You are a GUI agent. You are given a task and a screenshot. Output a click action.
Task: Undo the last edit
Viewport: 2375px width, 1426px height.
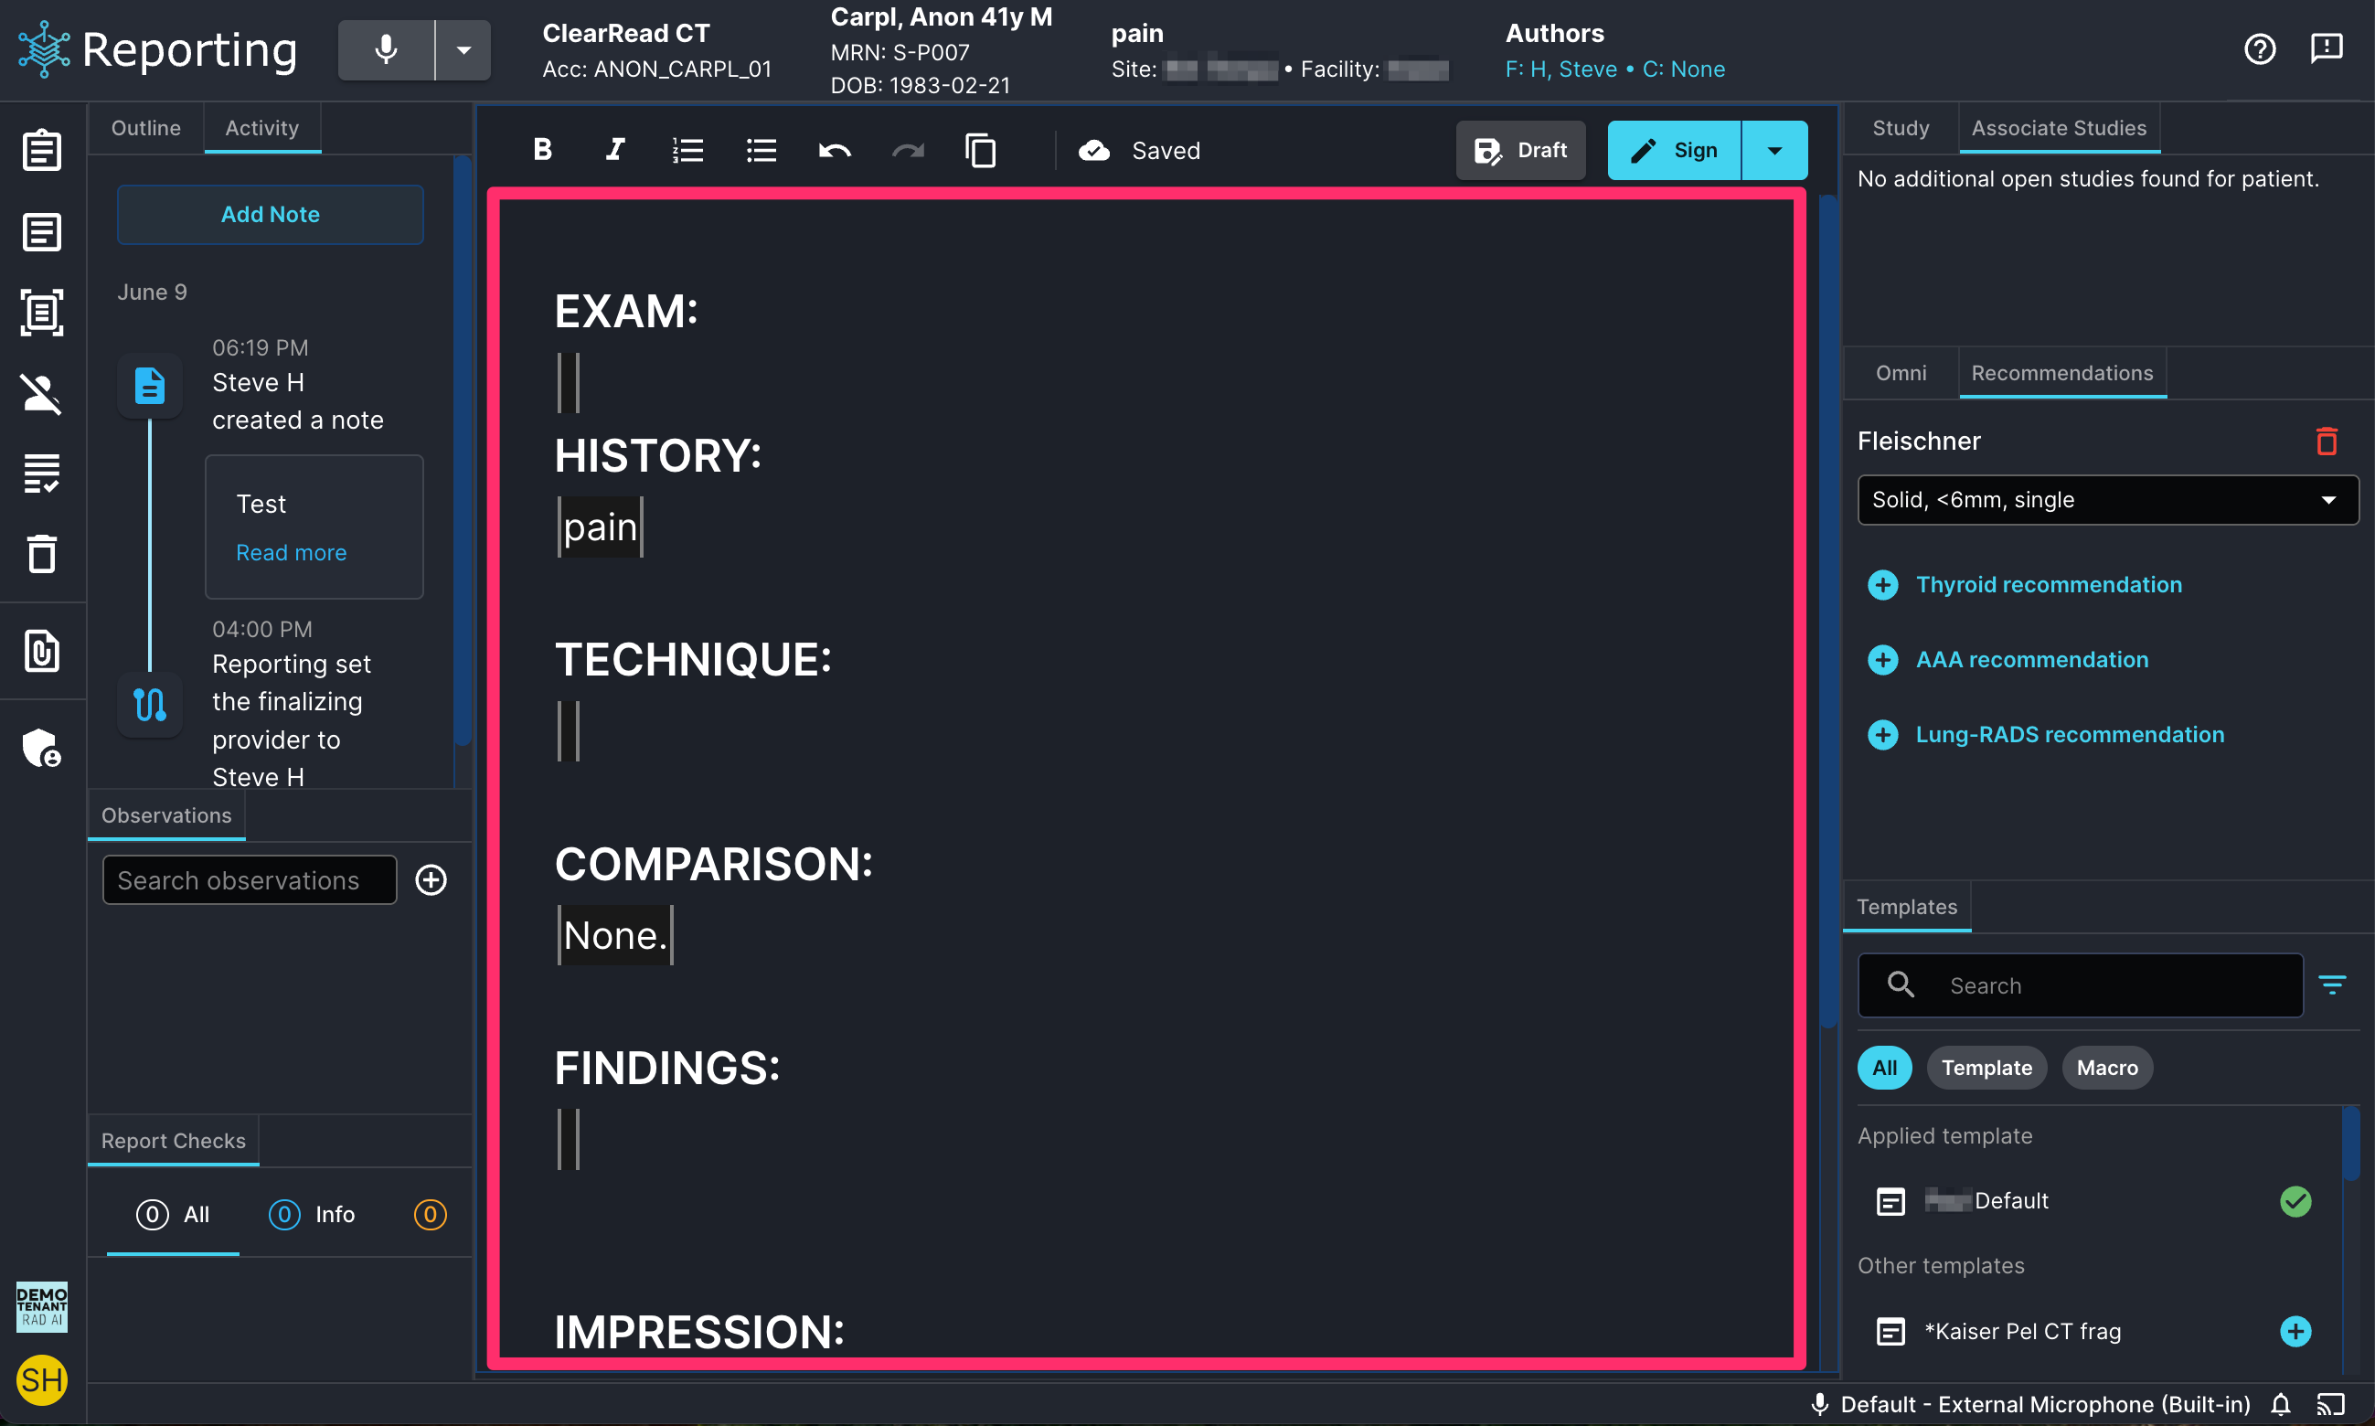(x=834, y=150)
